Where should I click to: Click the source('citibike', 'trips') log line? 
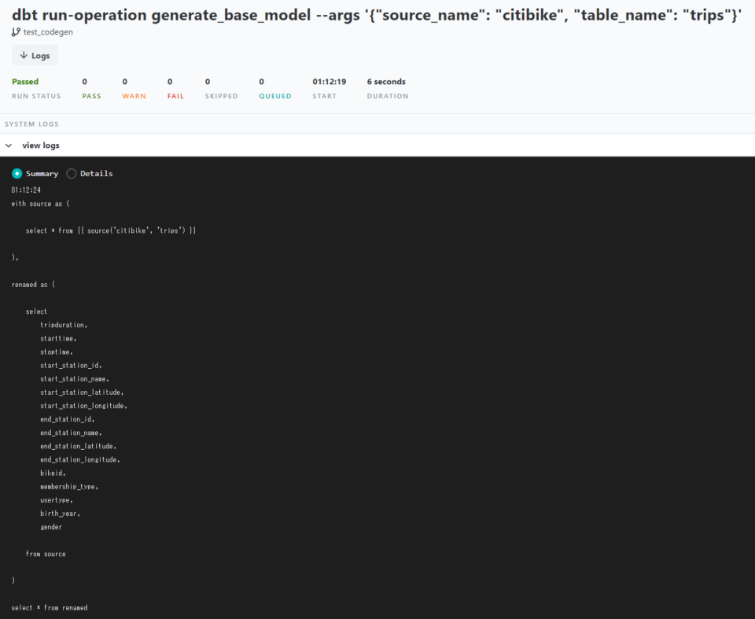(111, 230)
